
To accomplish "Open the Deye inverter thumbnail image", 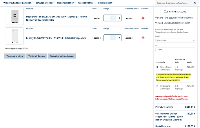I will click(15, 16).
